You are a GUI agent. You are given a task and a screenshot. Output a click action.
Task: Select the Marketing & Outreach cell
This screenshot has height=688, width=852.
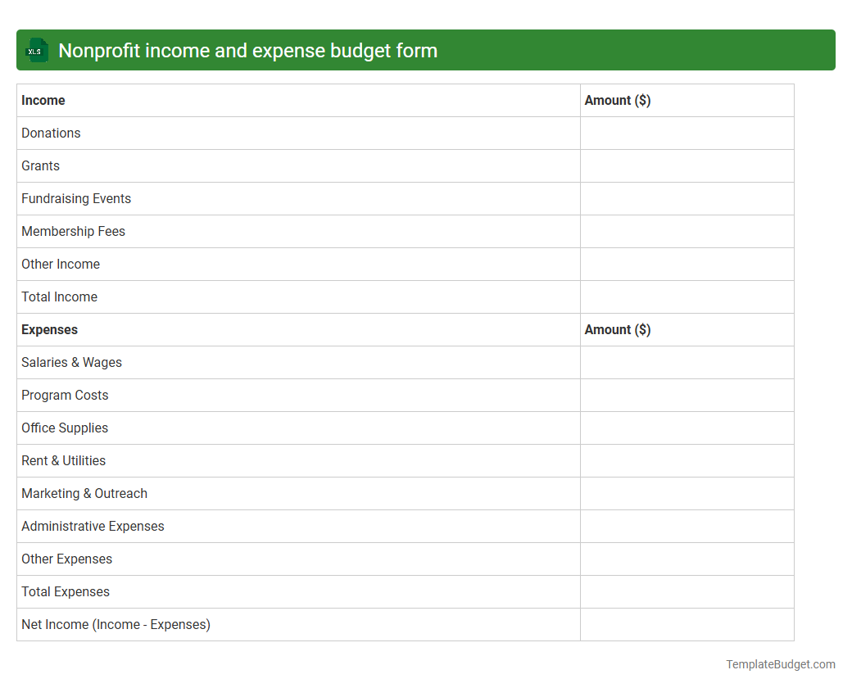(x=84, y=493)
